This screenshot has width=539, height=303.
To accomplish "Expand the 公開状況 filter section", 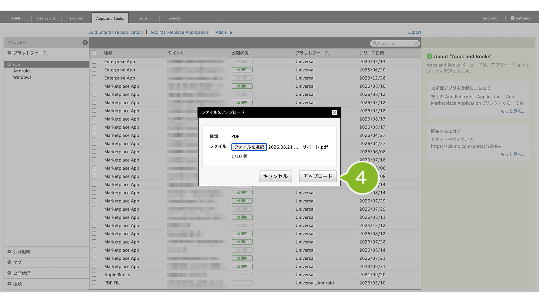I will [x=9, y=273].
